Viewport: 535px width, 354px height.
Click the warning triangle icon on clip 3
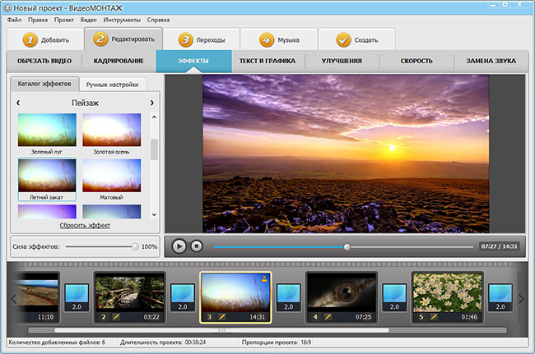pyautogui.click(x=265, y=278)
